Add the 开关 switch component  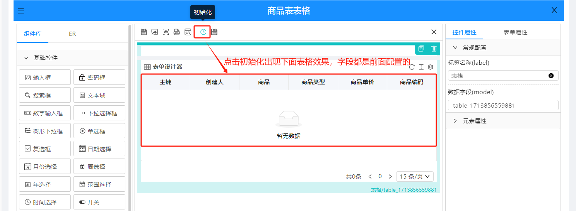(x=99, y=202)
